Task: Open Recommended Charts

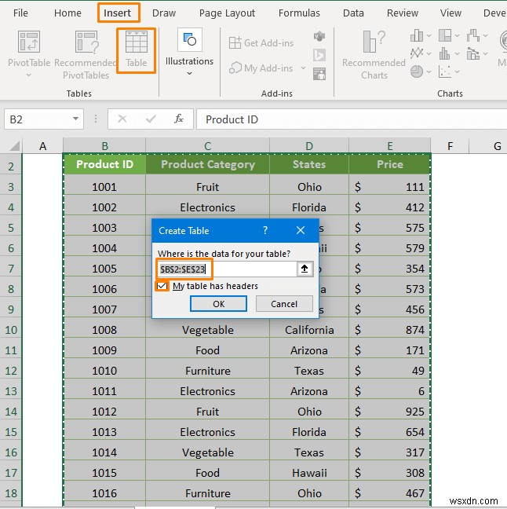Action: [374, 55]
